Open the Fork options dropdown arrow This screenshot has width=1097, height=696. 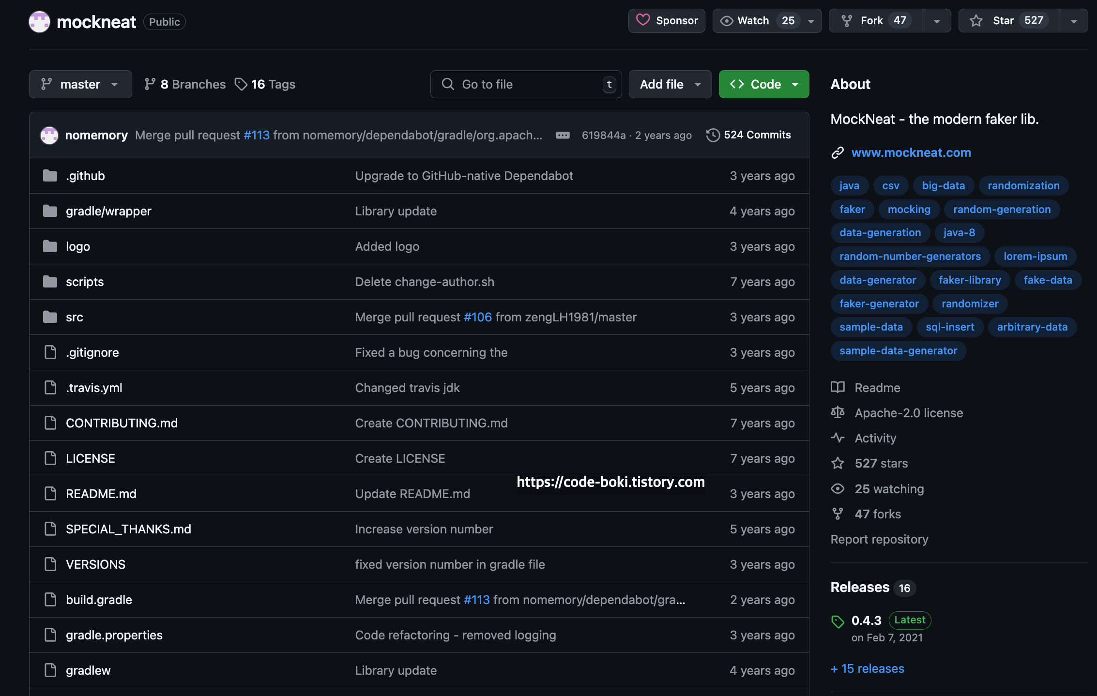tap(937, 21)
